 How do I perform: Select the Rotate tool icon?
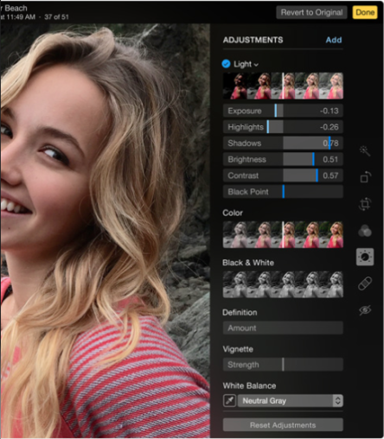click(x=365, y=177)
